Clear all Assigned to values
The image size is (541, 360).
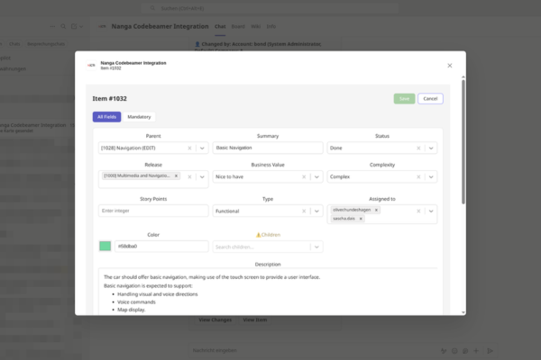[x=418, y=211]
